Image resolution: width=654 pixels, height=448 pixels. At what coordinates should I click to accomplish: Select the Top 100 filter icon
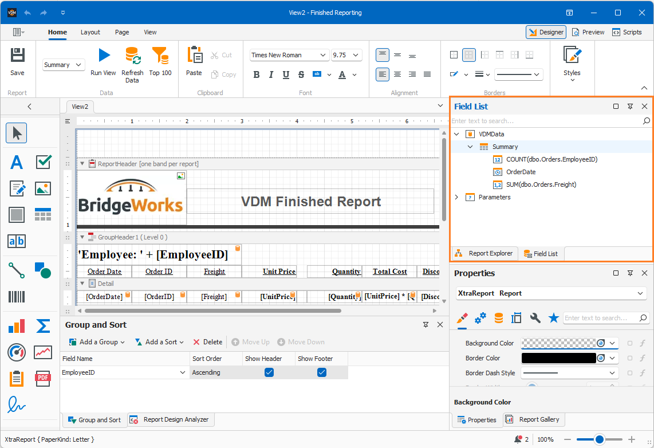160,56
